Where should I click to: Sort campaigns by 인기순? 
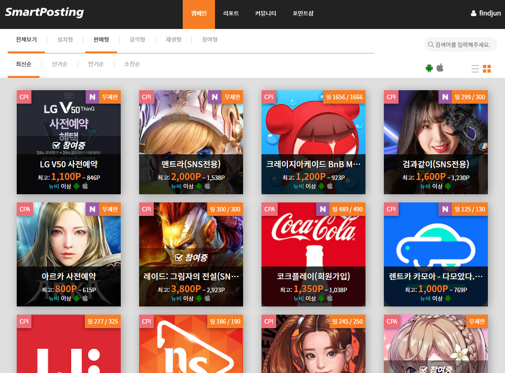click(x=96, y=64)
